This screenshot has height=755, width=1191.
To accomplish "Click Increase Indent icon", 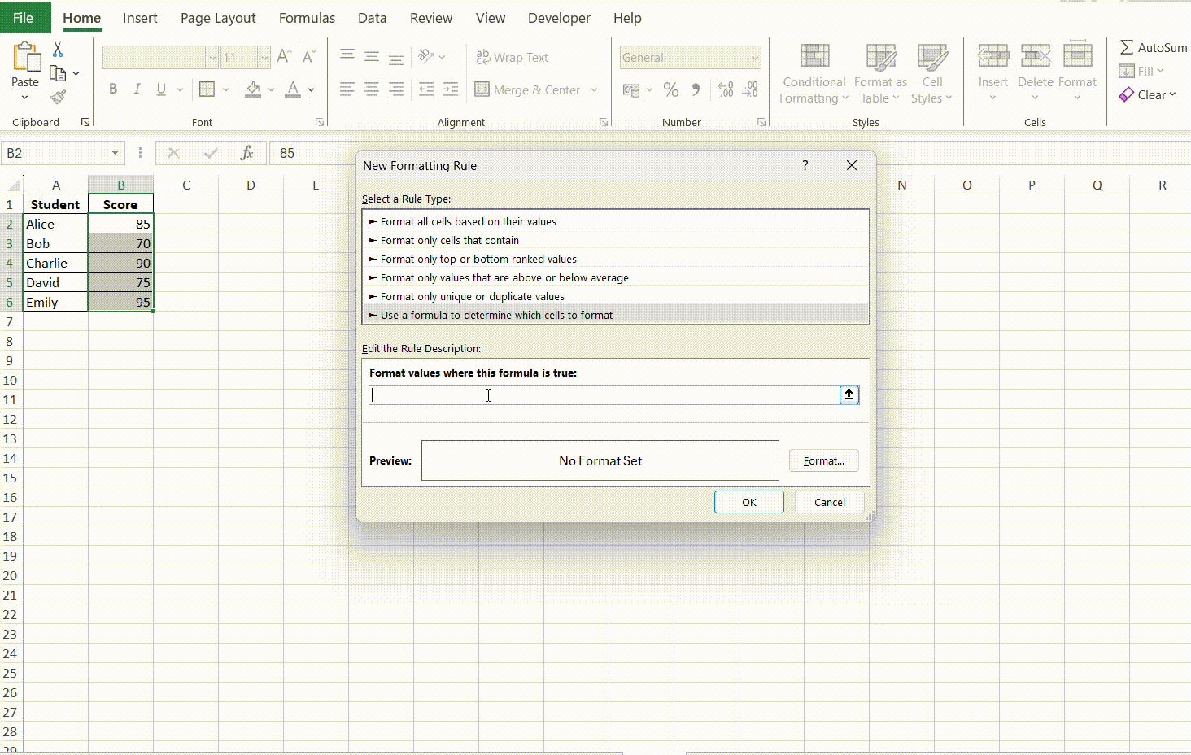I will click(451, 89).
